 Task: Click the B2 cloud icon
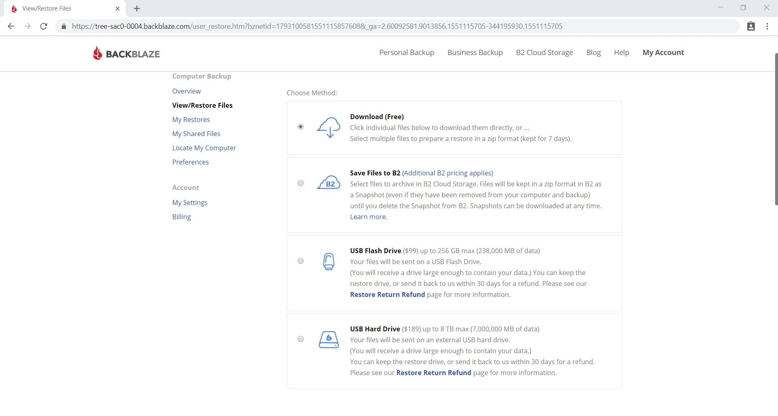(x=328, y=183)
